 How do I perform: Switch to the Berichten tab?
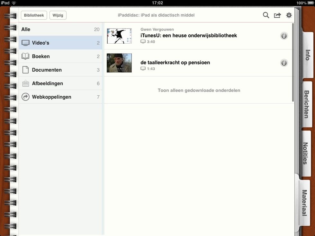pyautogui.click(x=306, y=104)
